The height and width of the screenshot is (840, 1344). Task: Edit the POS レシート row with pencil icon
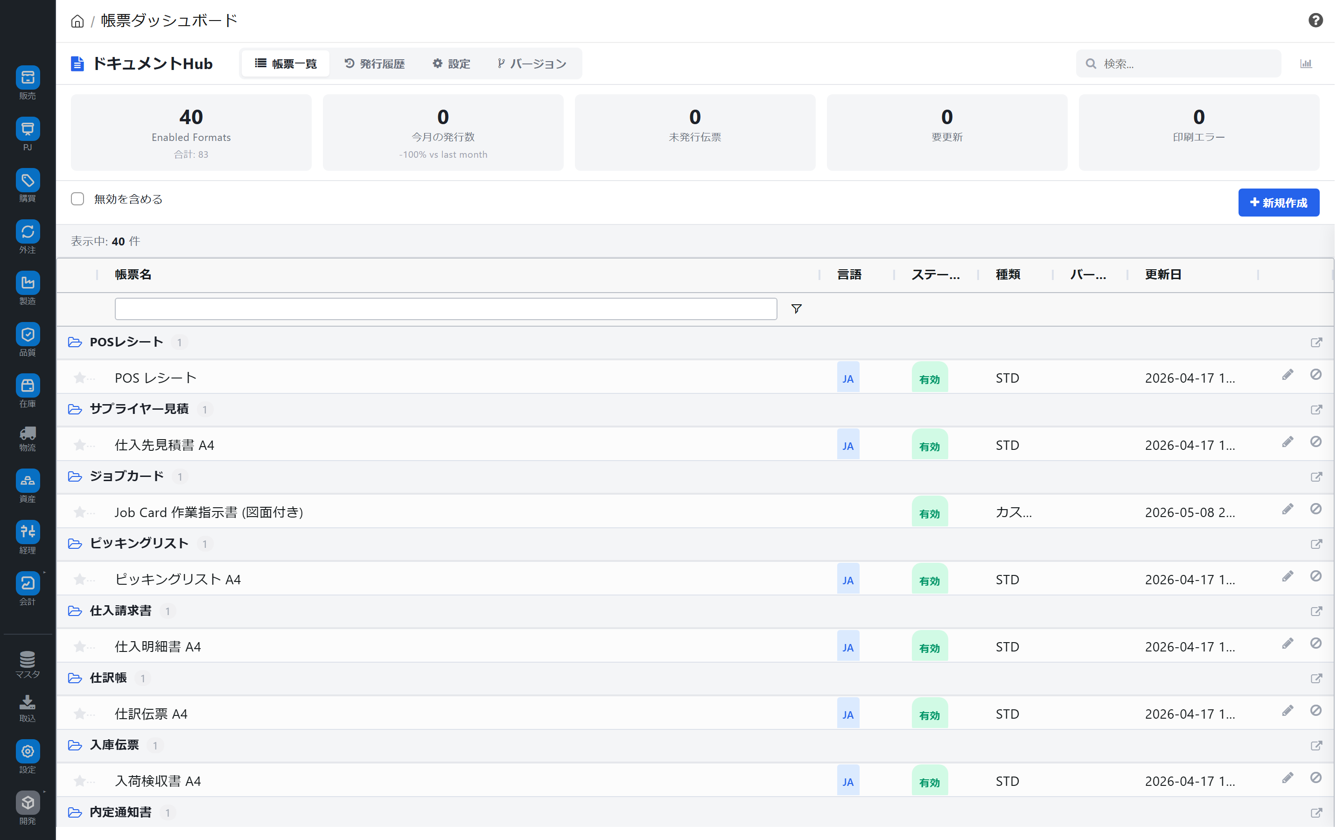pos(1288,375)
